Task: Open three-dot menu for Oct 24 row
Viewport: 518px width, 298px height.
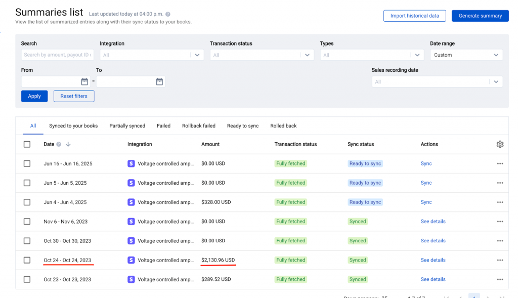Action: (500, 260)
